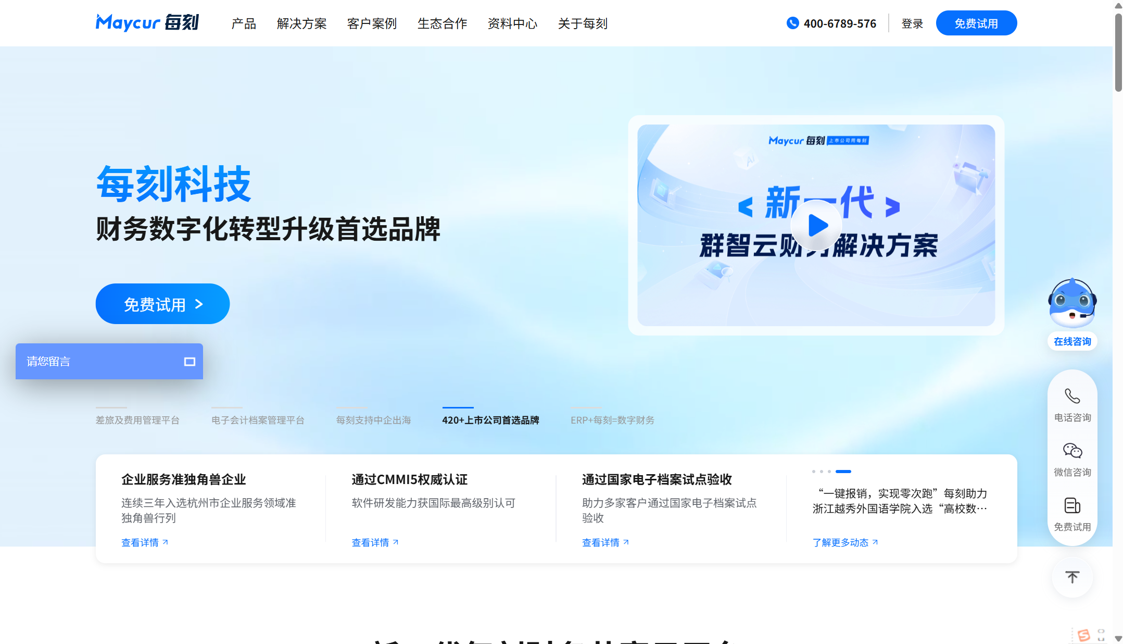Image resolution: width=1123 pixels, height=644 pixels.
Task: Minimize the 请您留言 chat window
Action: [190, 361]
